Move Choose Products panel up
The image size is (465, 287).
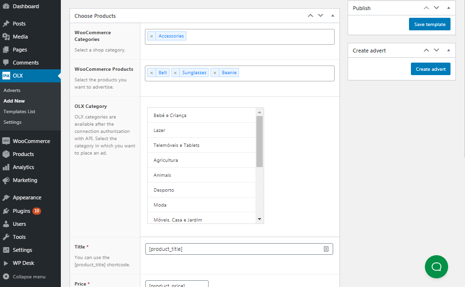(x=310, y=16)
